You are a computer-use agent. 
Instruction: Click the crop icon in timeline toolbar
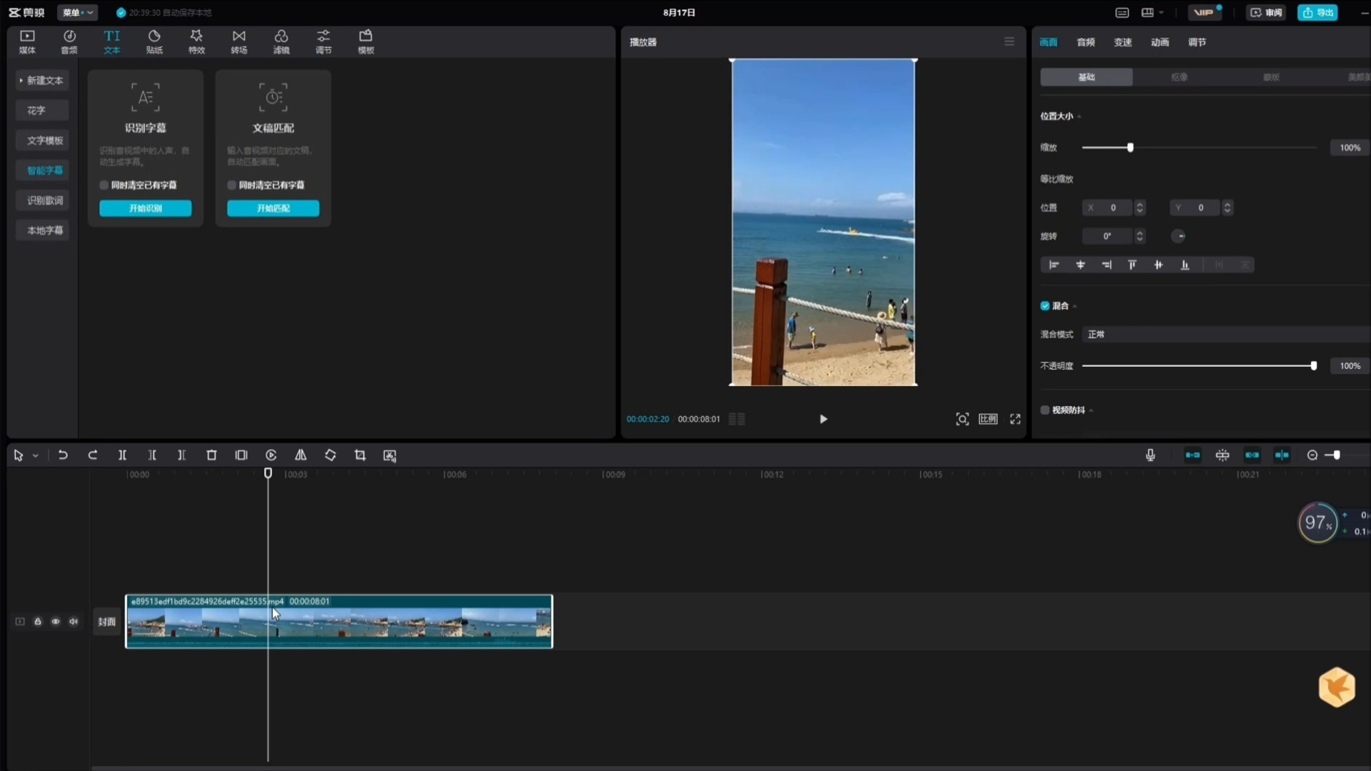coord(360,455)
